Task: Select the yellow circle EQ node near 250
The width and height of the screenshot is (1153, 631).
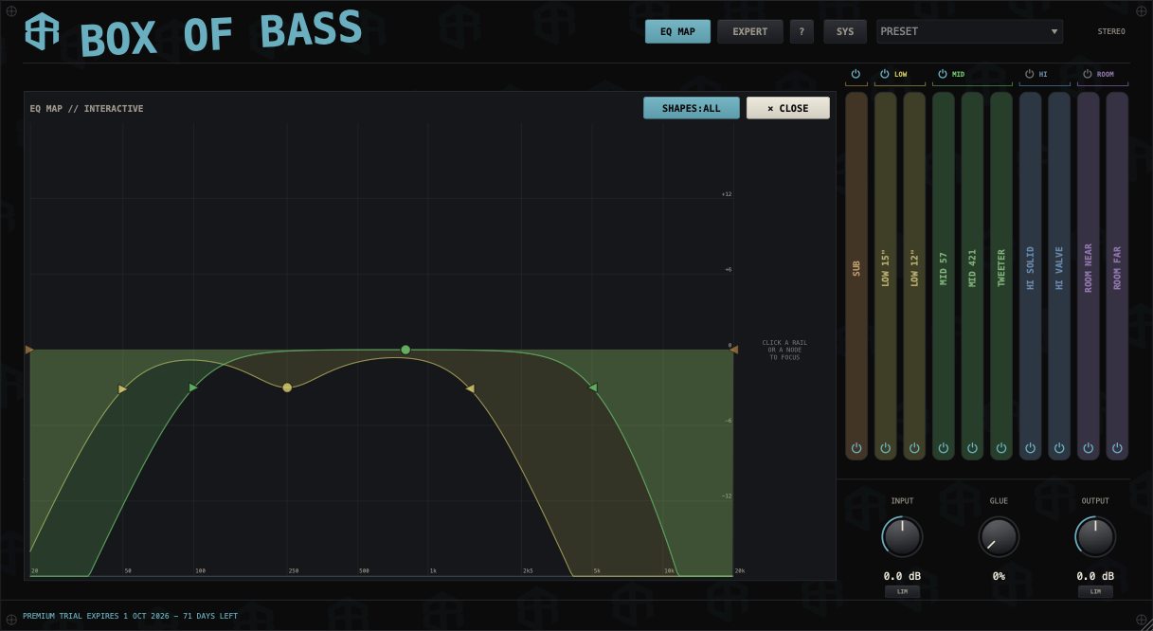Action: point(287,388)
